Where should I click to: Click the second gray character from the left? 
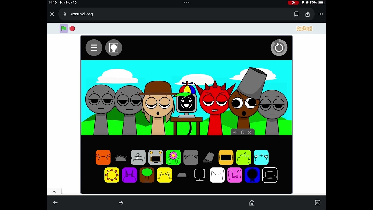(129, 110)
